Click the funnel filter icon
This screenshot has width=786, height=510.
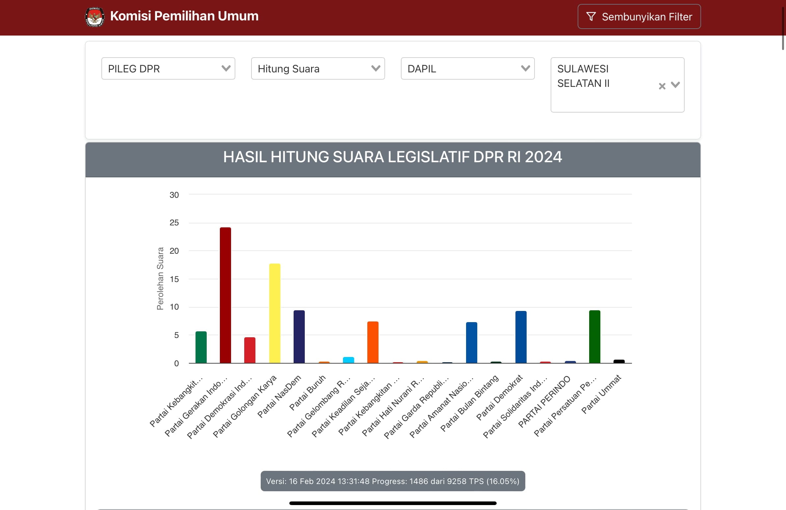pos(591,16)
